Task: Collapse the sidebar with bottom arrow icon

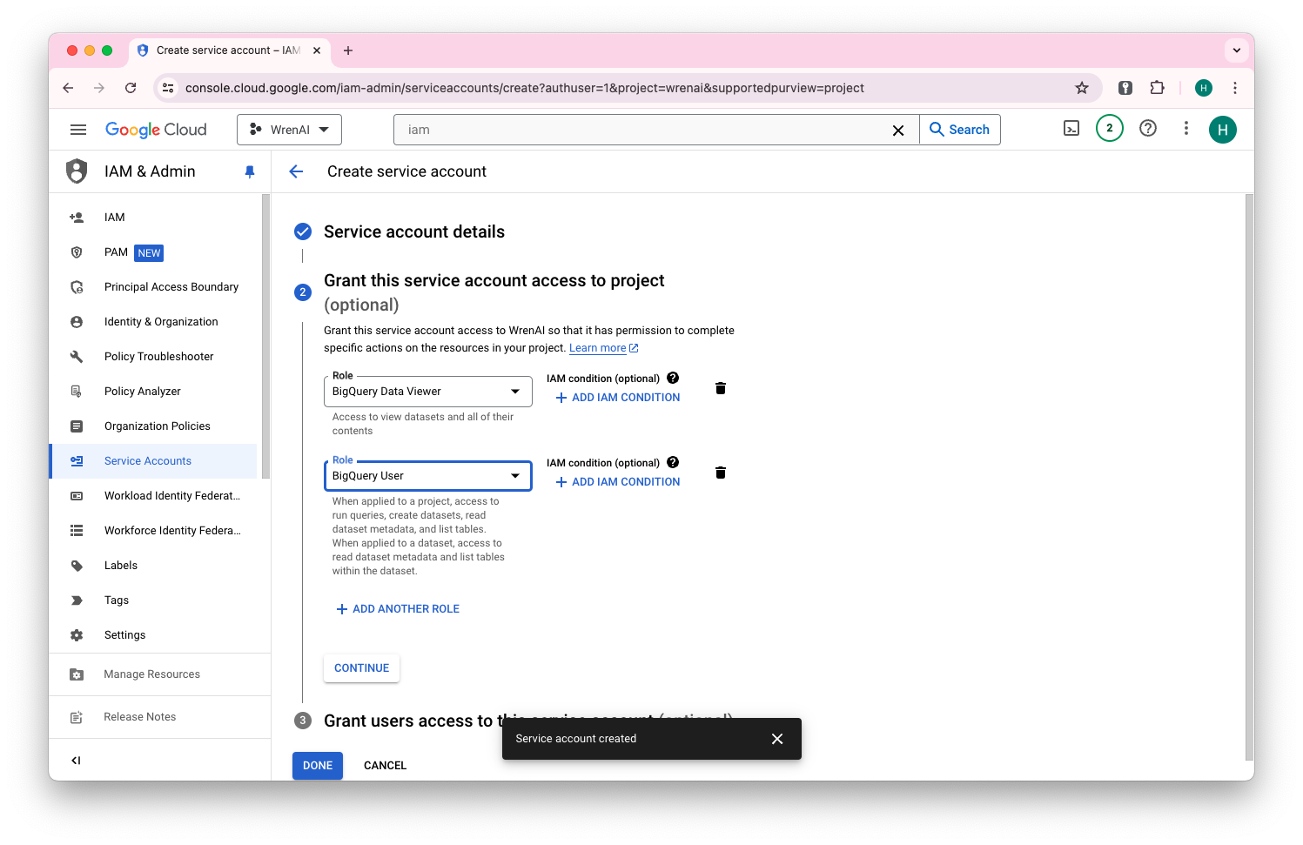Action: (76, 761)
